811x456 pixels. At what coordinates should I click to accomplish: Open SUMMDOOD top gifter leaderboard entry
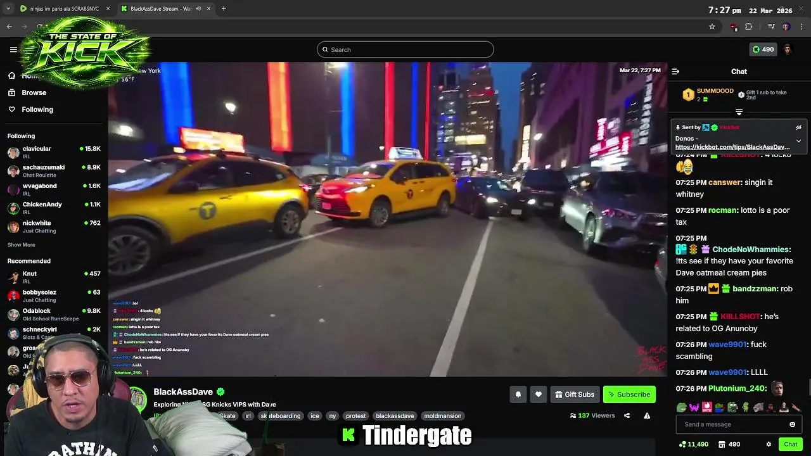tap(708, 95)
